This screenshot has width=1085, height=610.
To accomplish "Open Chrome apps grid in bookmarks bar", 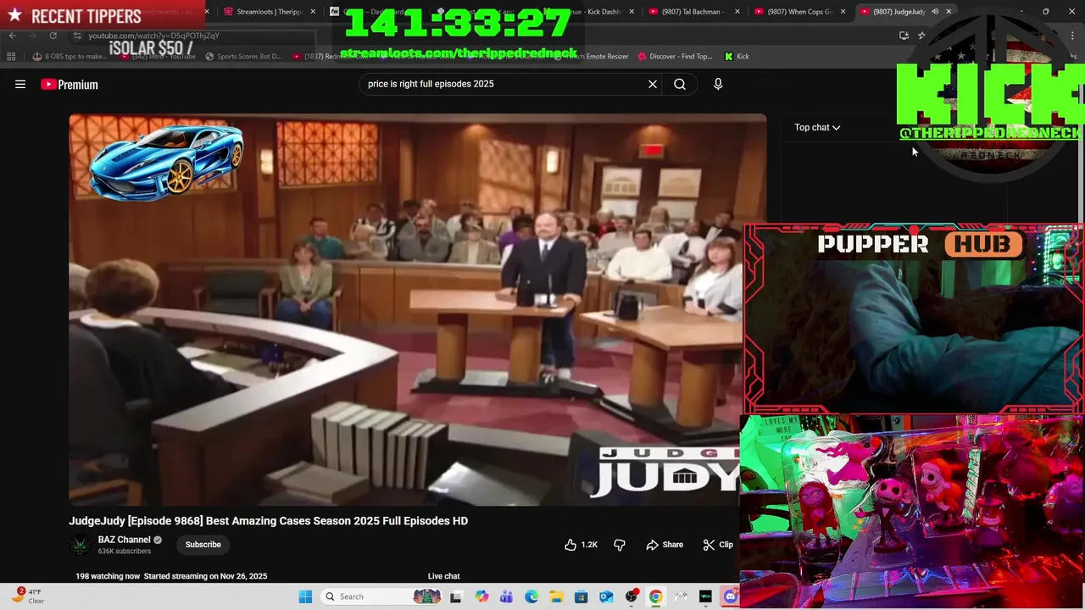I will click(x=11, y=57).
